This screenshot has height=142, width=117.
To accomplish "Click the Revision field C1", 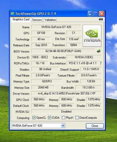I will click(74, 33).
